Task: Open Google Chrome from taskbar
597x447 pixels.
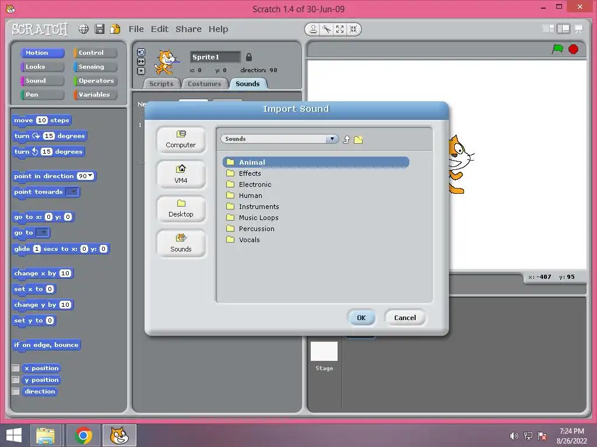Action: pos(83,435)
